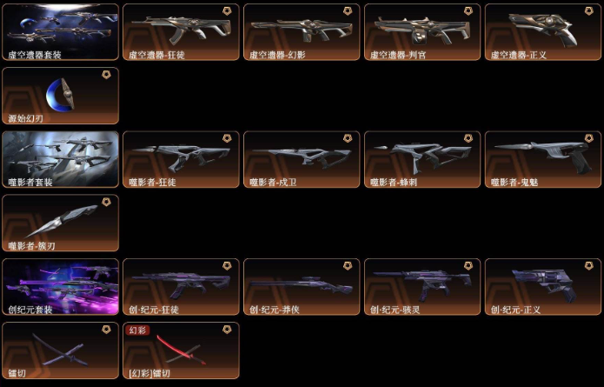Click the badge icon on 虚空遗器-判官 card

[468, 11]
